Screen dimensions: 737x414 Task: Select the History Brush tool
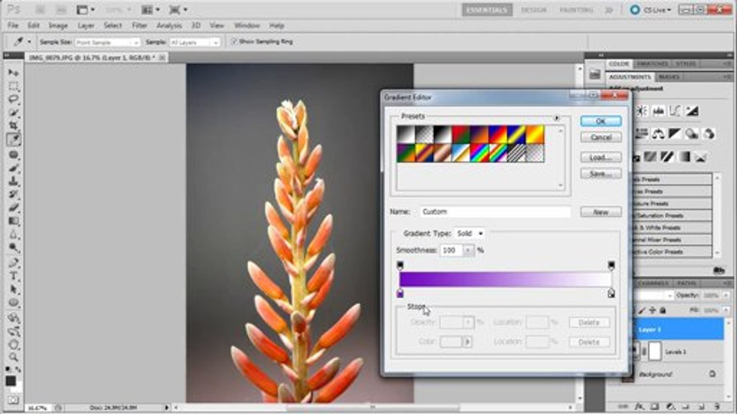13,194
